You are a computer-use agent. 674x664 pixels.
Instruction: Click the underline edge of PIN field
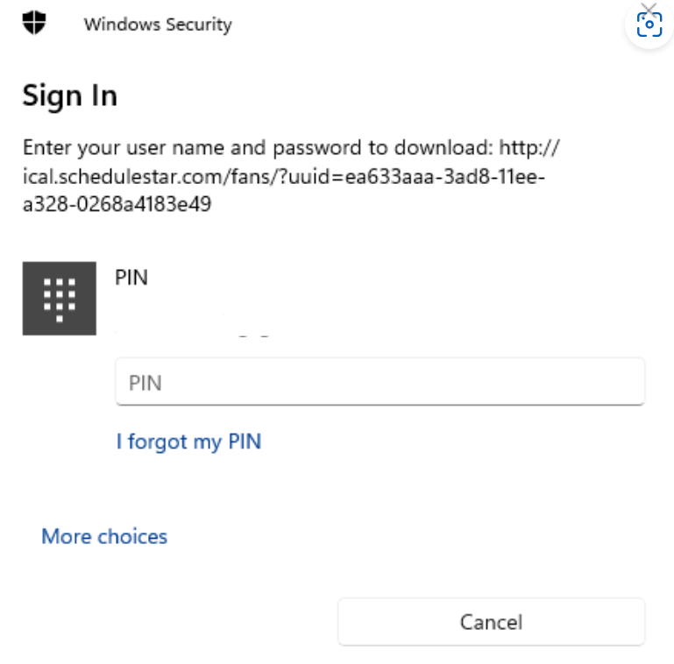click(x=380, y=404)
